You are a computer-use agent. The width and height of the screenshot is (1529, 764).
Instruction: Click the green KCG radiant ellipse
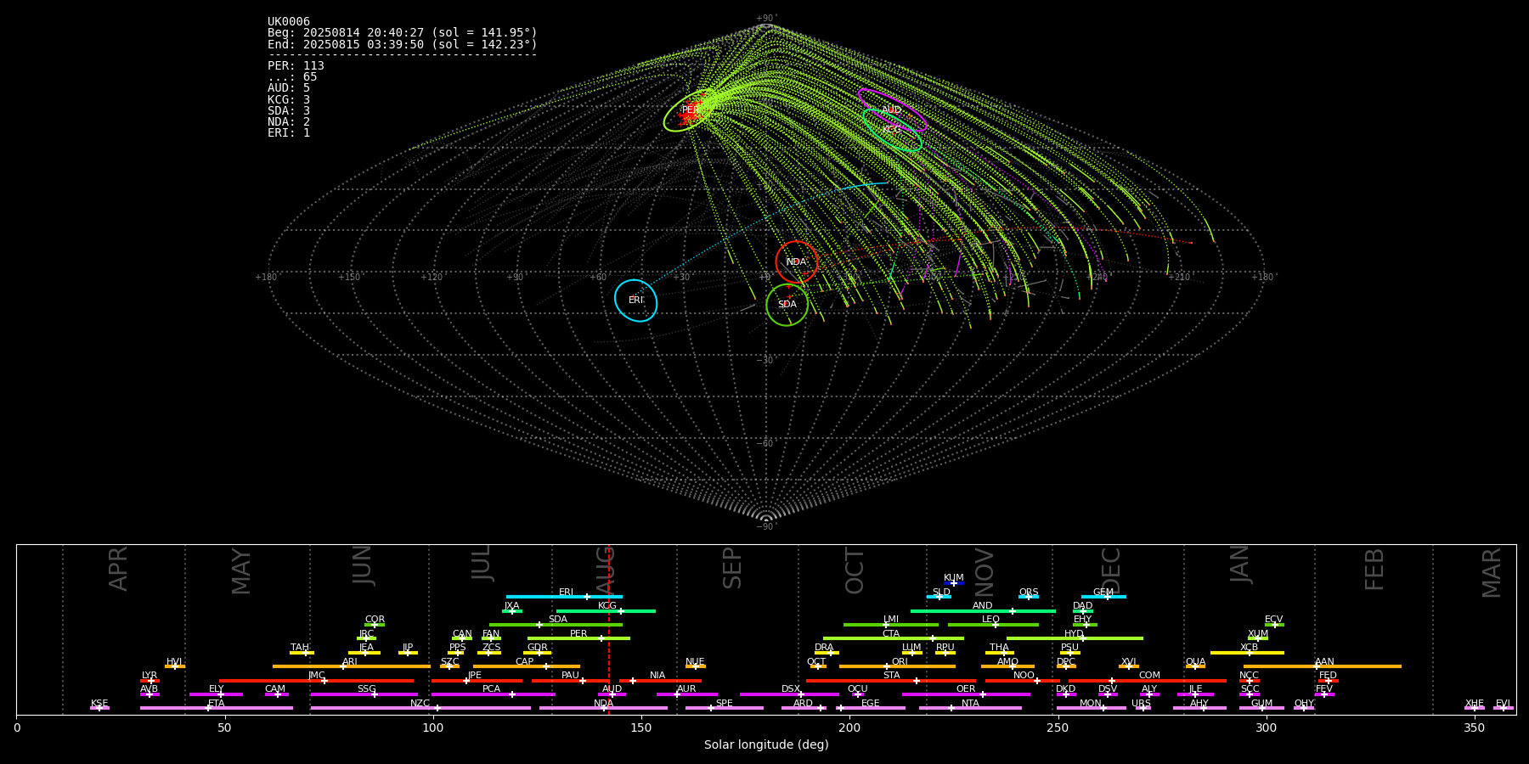point(892,130)
